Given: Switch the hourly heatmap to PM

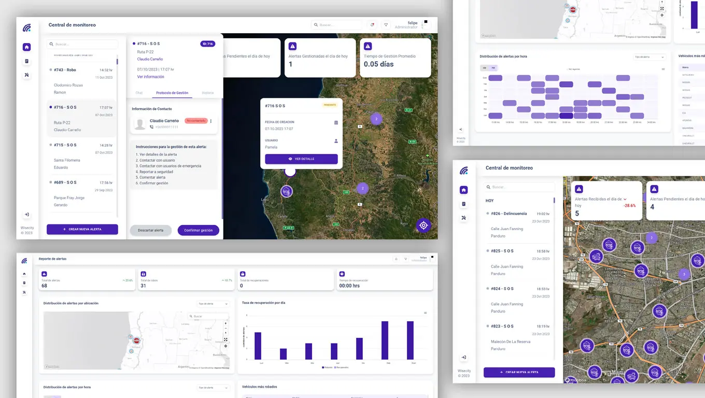Looking at the screenshot, I should pyautogui.click(x=493, y=68).
